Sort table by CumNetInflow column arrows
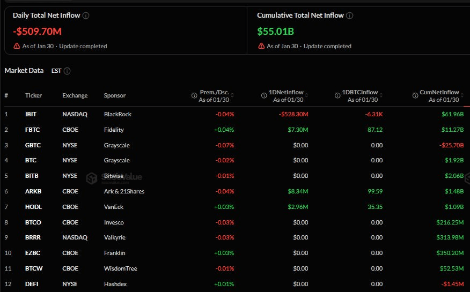Viewport: 470px width, 292px height. click(462, 95)
